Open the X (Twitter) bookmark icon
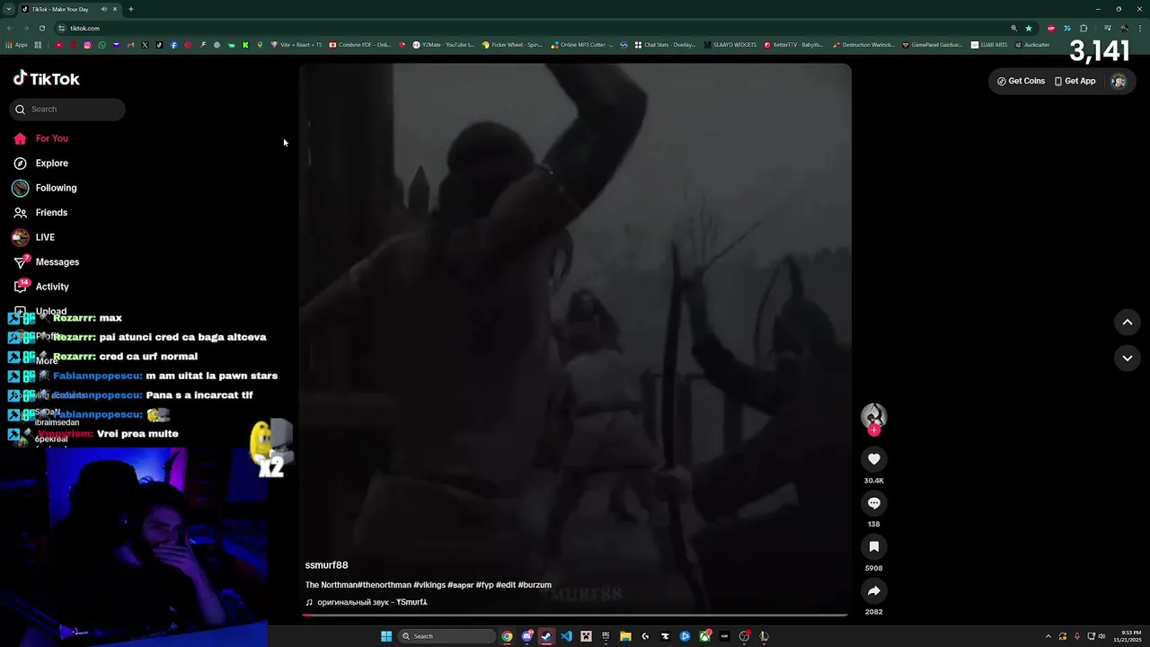The image size is (1150, 647). point(145,45)
